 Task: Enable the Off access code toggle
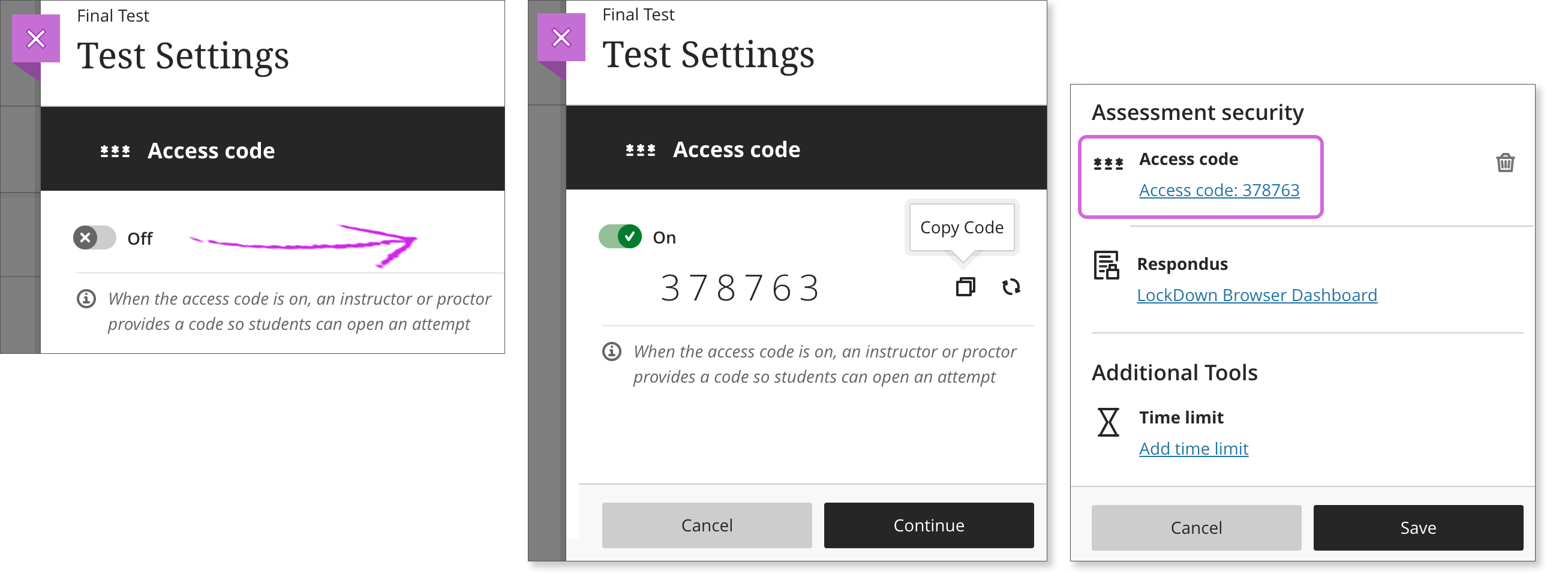(94, 238)
